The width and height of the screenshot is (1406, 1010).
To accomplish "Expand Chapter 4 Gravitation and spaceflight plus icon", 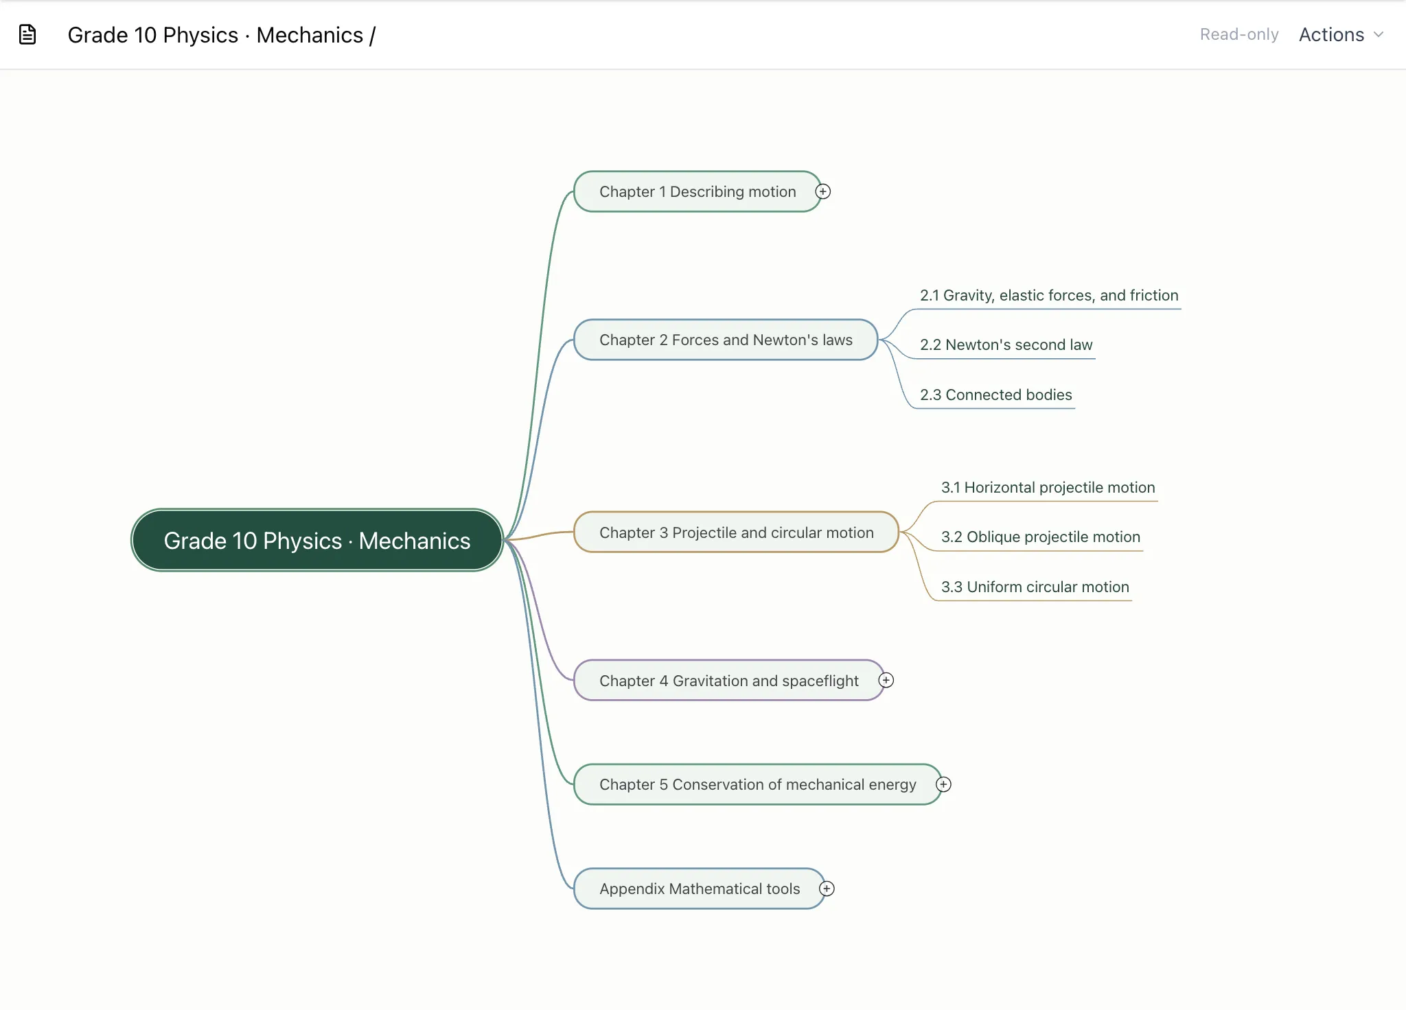I will (886, 680).
